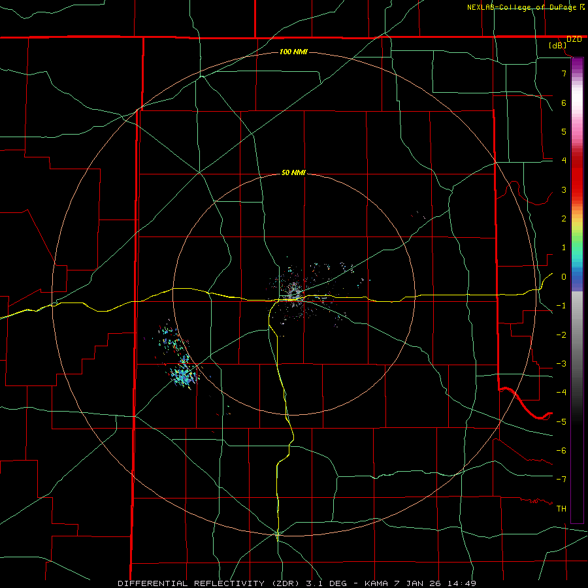Click the scale label 4

click(x=564, y=161)
